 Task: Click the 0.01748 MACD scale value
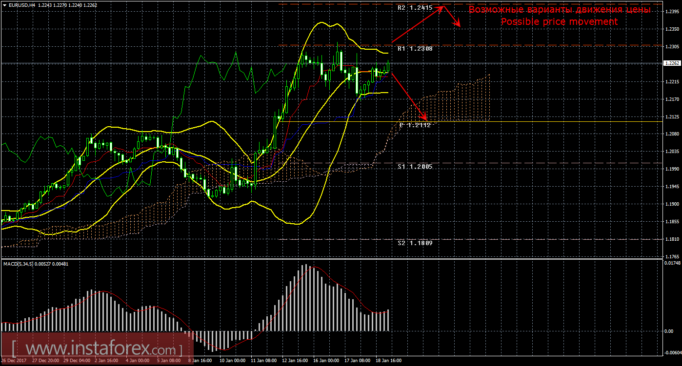click(672, 263)
